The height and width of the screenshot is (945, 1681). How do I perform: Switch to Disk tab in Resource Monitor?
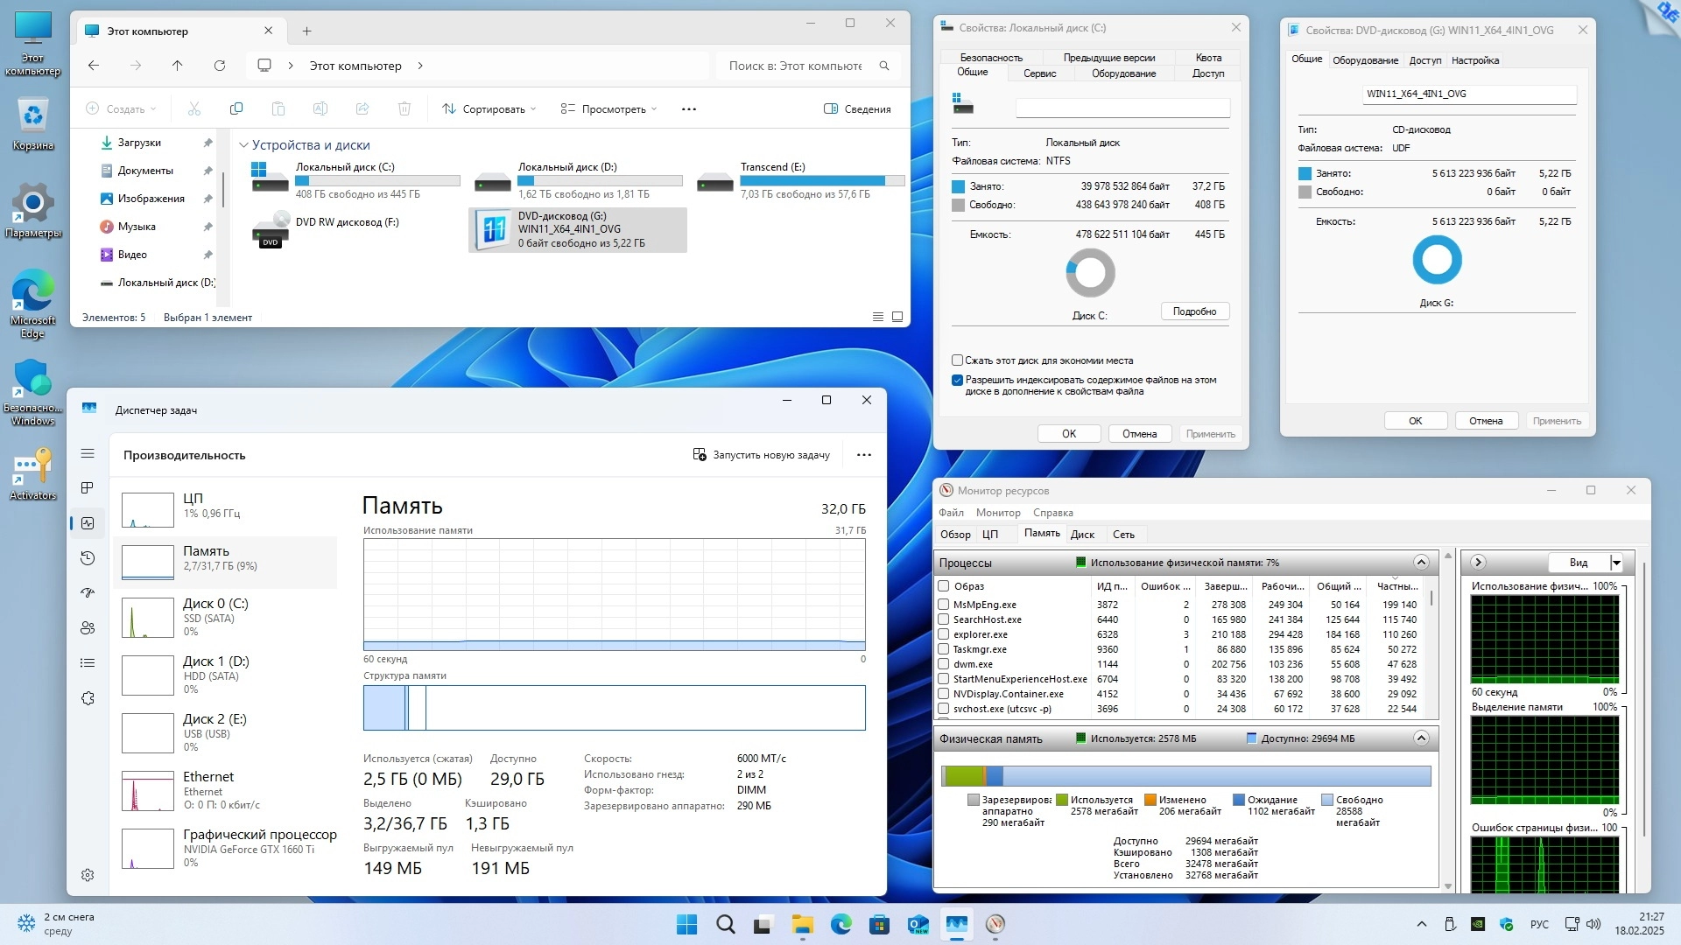(x=1082, y=535)
